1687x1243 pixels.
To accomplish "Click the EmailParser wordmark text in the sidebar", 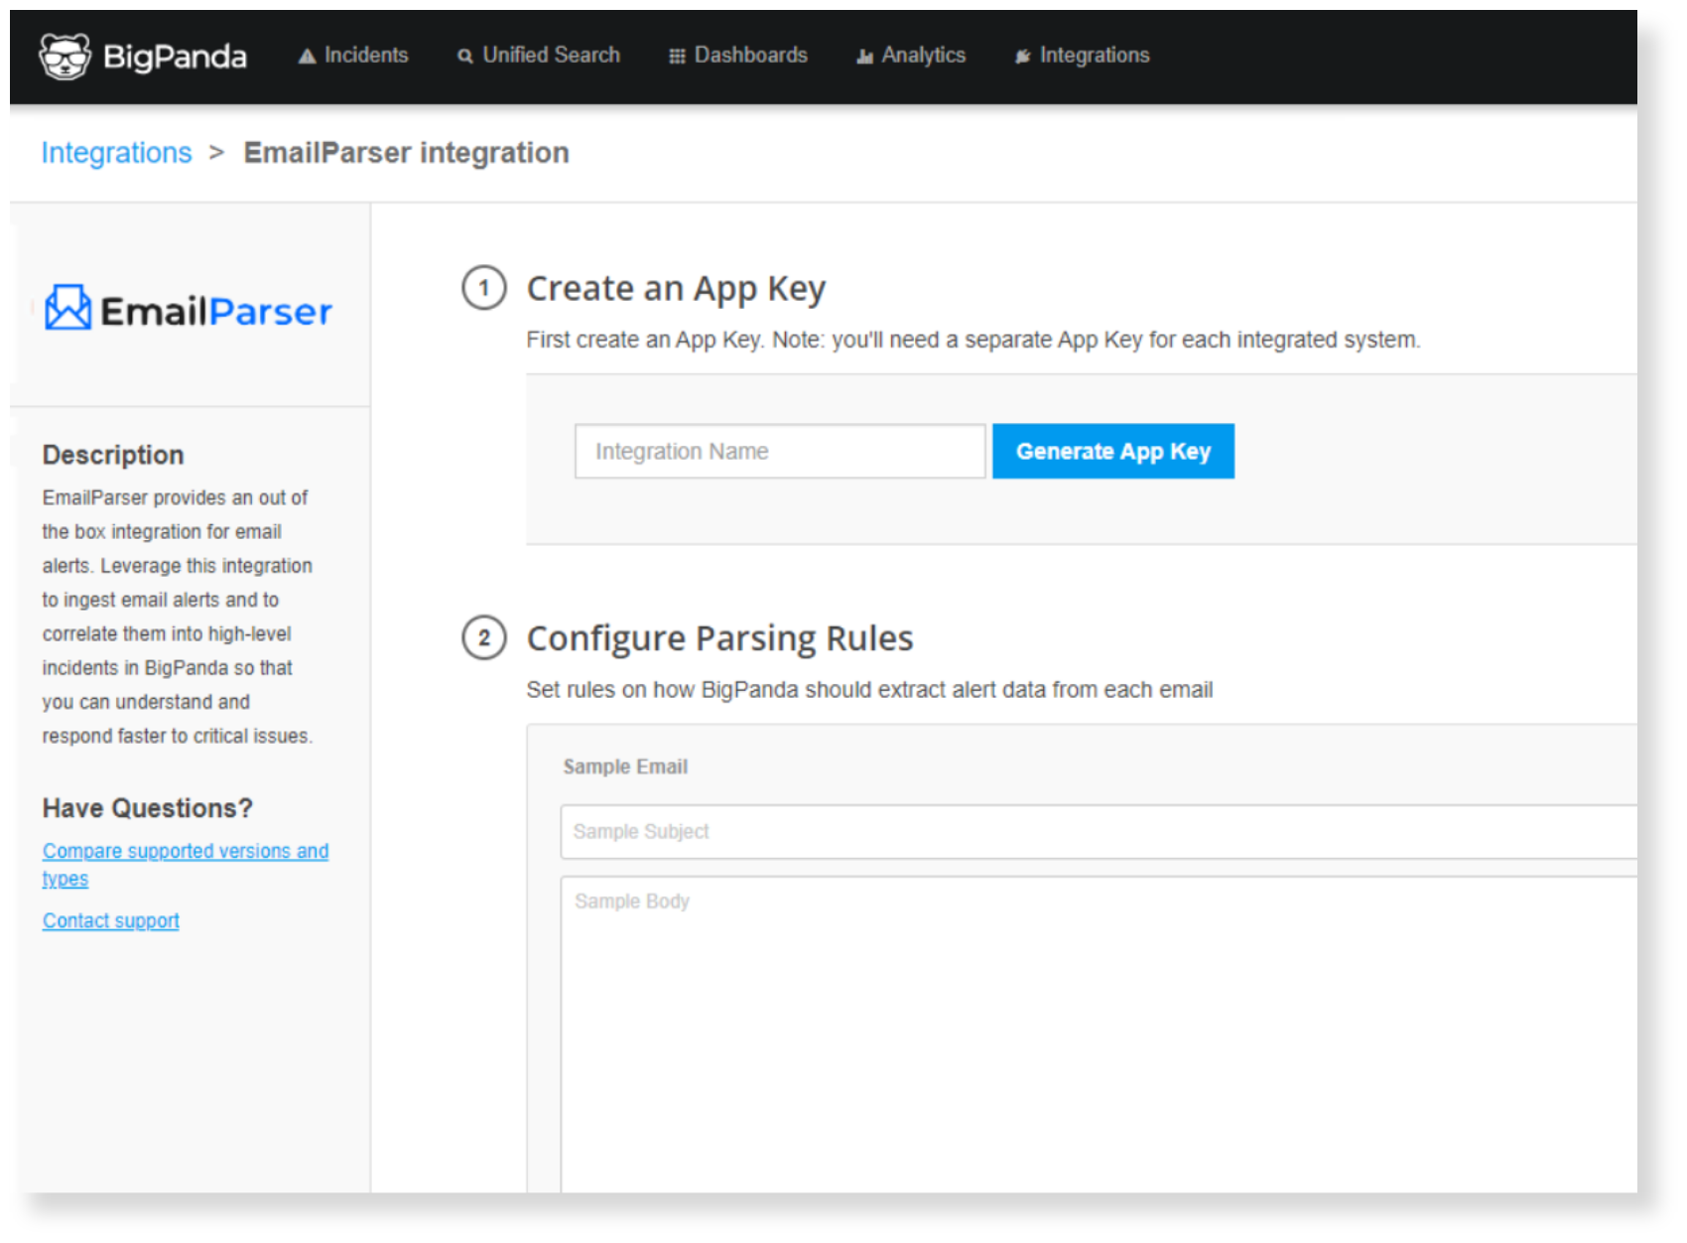I will (x=216, y=312).
